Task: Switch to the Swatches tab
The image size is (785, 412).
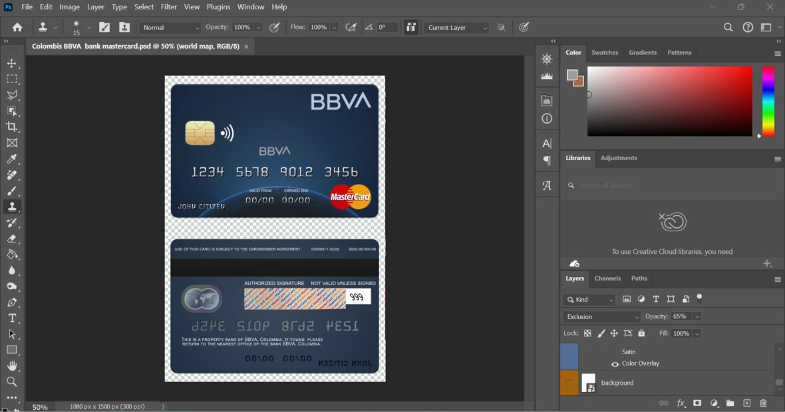Action: [x=604, y=52]
